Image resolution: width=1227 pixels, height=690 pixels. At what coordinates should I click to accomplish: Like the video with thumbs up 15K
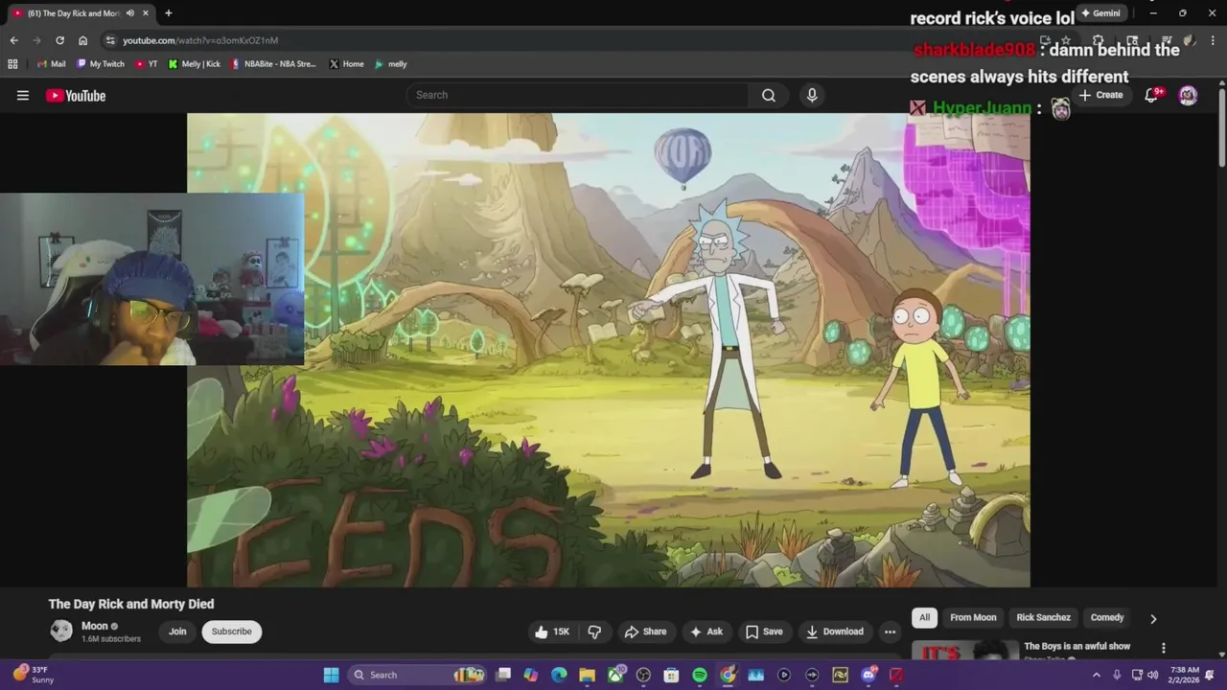pos(552,632)
